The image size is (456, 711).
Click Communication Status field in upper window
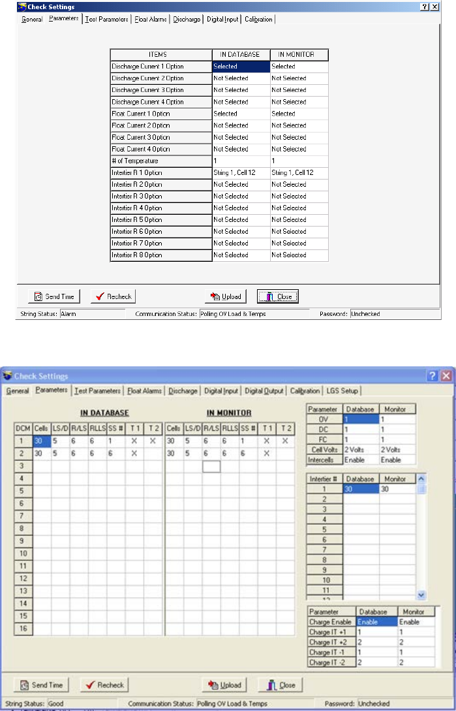254,314
